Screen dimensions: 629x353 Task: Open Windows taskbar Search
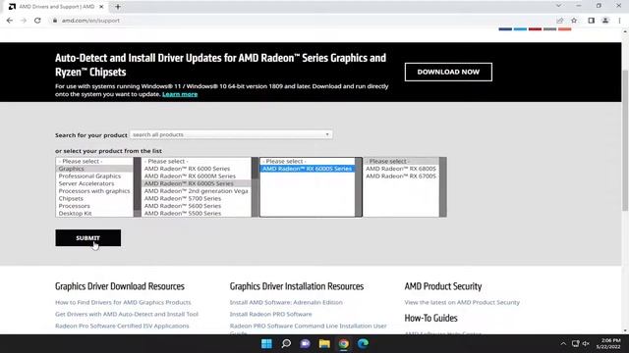coord(286,344)
